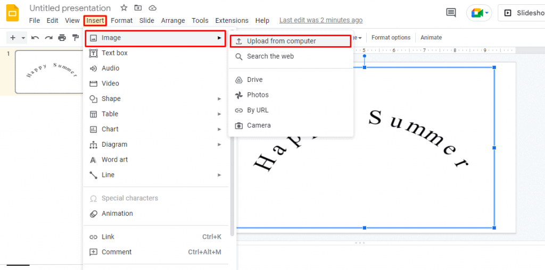Rename the Untitled presentation title
This screenshot has height=270, width=545.
tap(70, 8)
